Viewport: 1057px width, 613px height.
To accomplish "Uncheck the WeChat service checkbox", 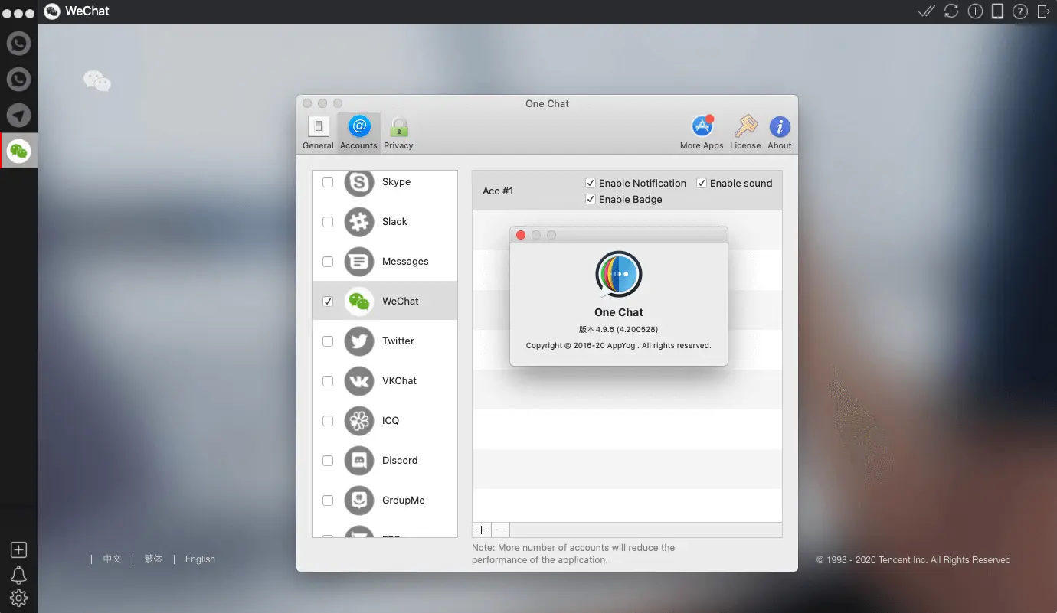I will point(328,302).
